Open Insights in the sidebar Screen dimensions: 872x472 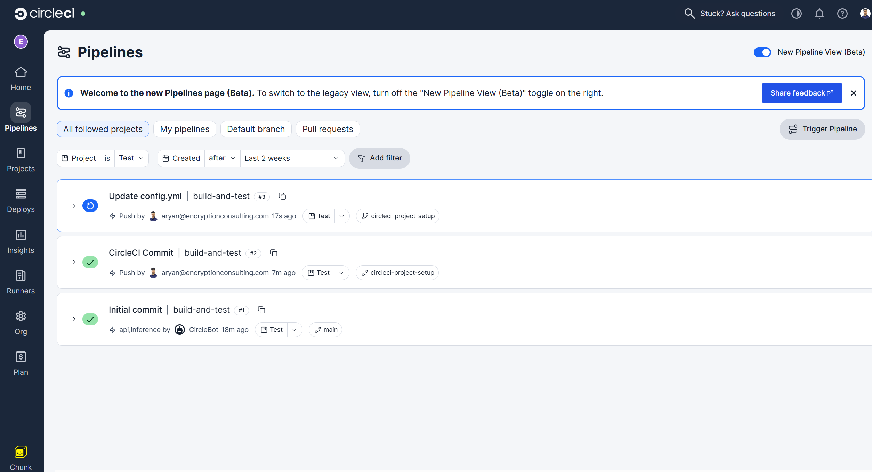21,242
